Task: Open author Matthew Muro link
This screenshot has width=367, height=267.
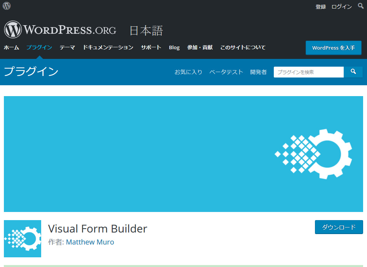Action: (x=90, y=242)
